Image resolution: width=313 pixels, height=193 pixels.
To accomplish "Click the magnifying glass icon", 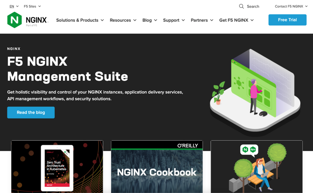I will tap(241, 6).
